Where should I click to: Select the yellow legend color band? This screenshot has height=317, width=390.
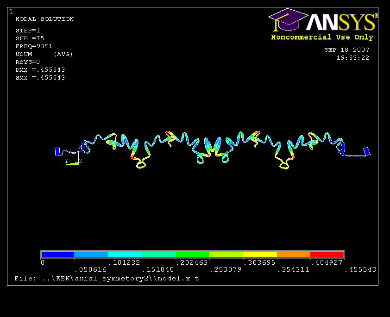click(260, 255)
